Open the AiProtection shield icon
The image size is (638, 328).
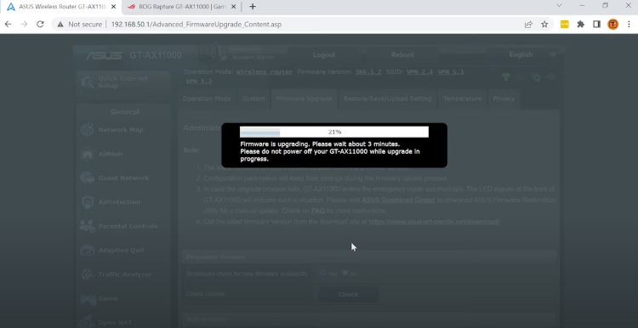(88, 202)
